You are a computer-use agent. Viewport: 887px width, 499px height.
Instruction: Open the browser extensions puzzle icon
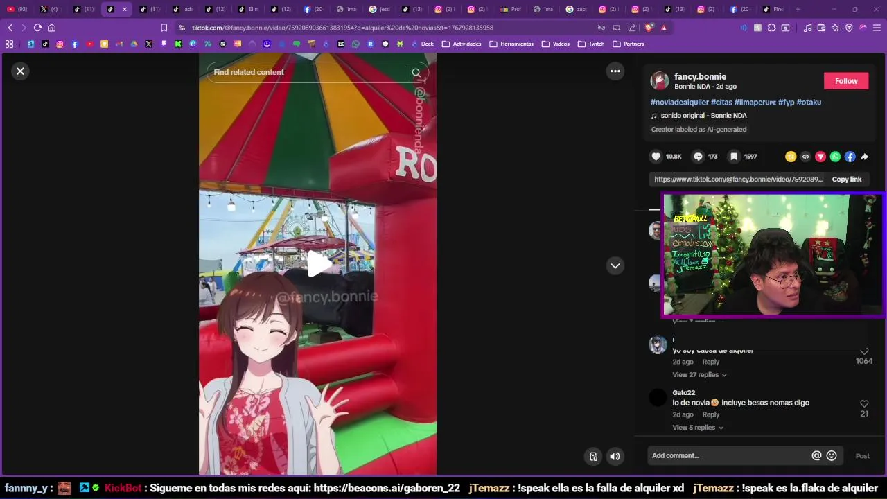click(771, 28)
